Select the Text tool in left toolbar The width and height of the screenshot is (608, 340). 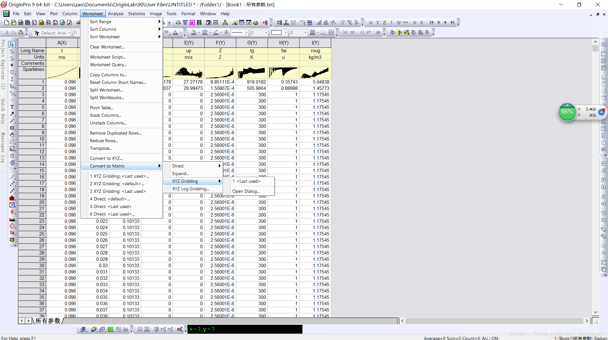(12, 107)
